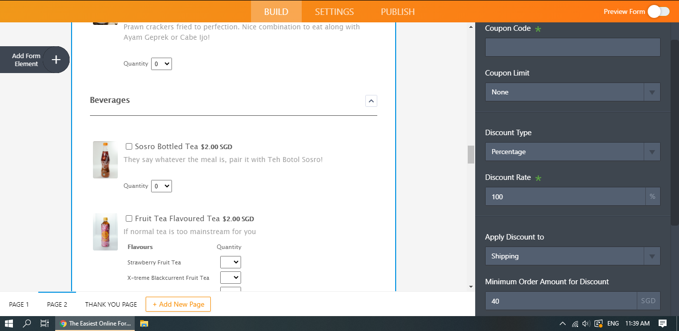Switch to the SETTINGS tab
This screenshot has height=331, width=679.
point(334,11)
